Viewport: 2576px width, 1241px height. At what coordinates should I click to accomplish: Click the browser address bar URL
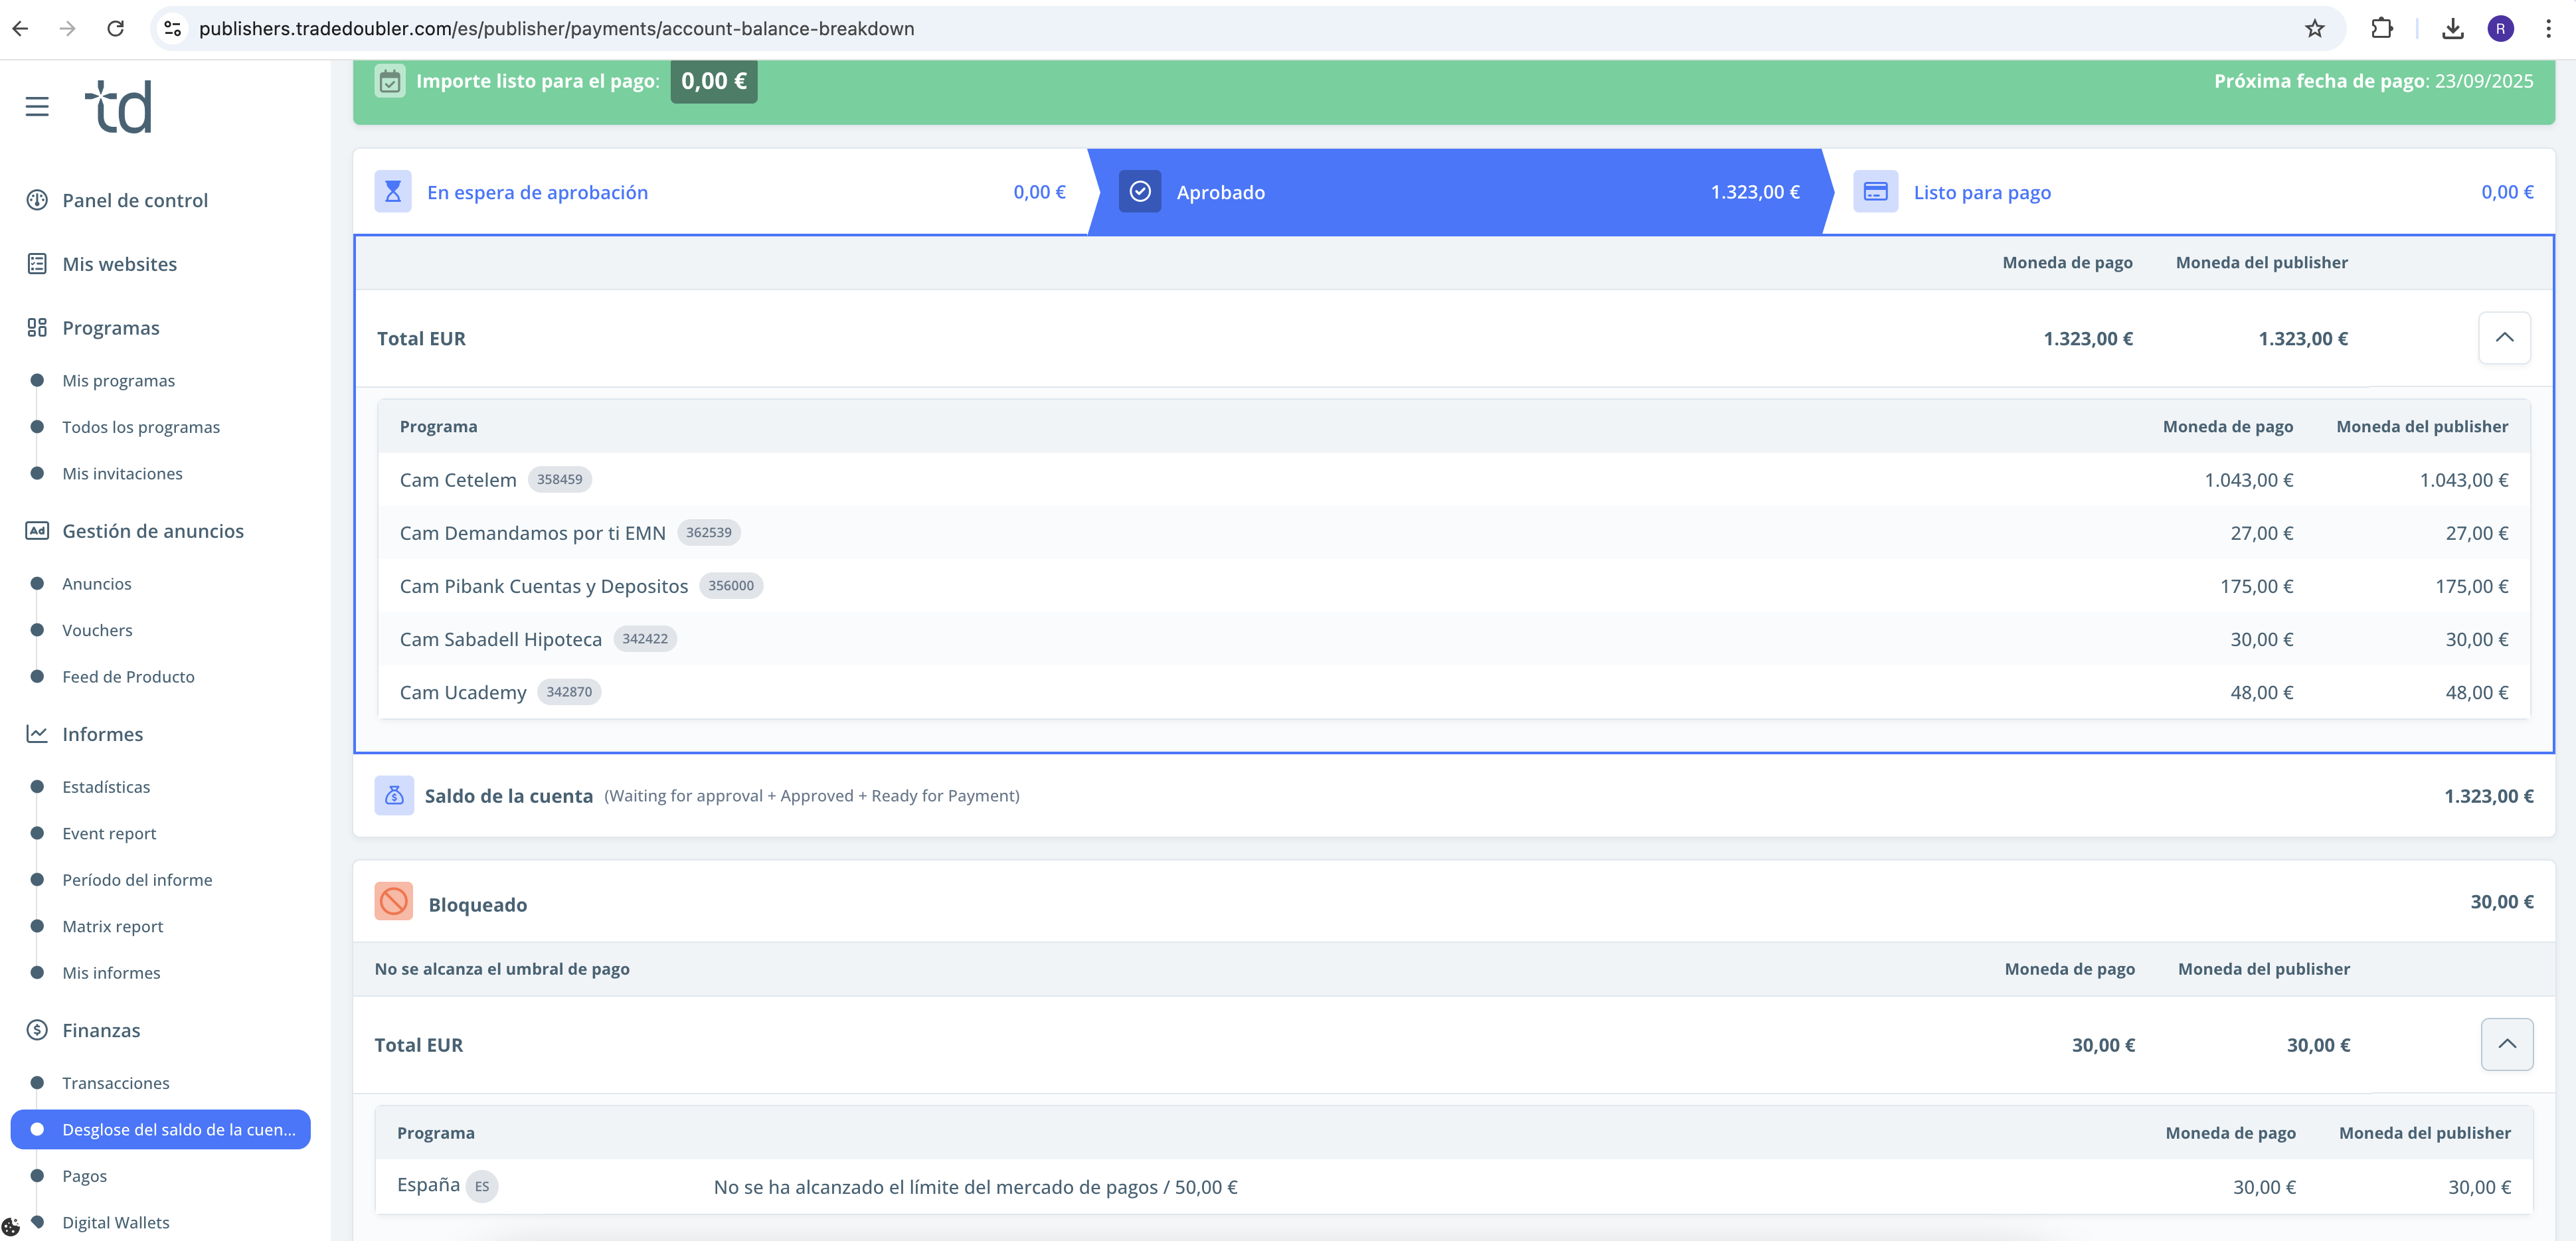pyautogui.click(x=556, y=28)
